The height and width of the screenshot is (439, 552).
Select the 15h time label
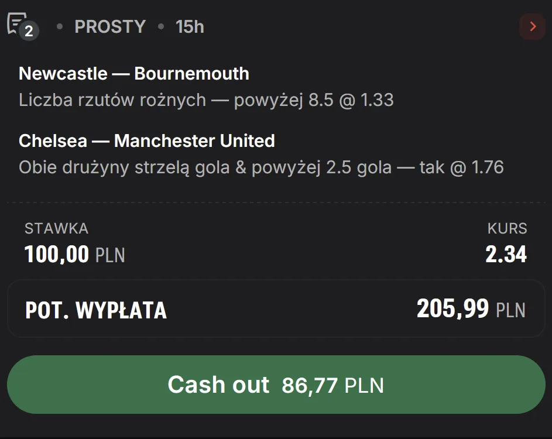pyautogui.click(x=188, y=26)
